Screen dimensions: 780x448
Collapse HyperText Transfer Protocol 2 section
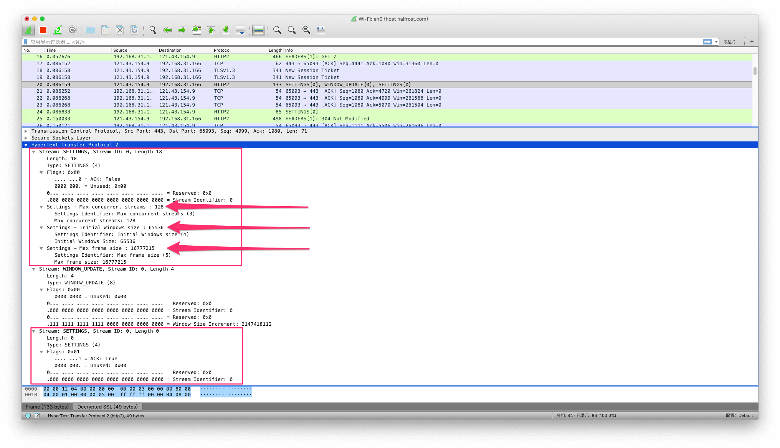pos(26,145)
